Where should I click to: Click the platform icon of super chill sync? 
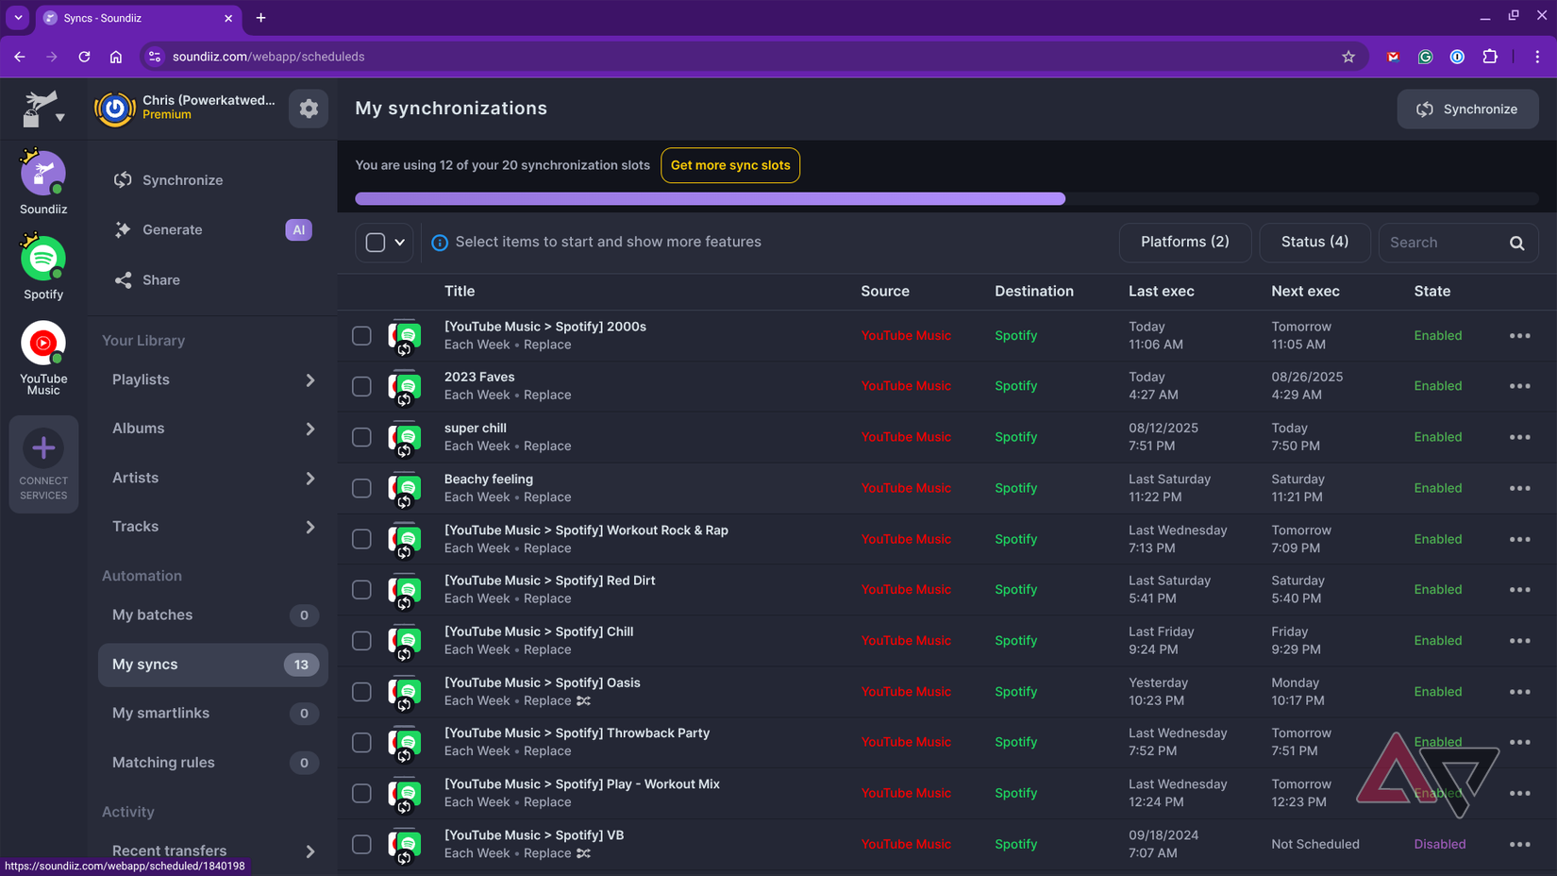[405, 438]
